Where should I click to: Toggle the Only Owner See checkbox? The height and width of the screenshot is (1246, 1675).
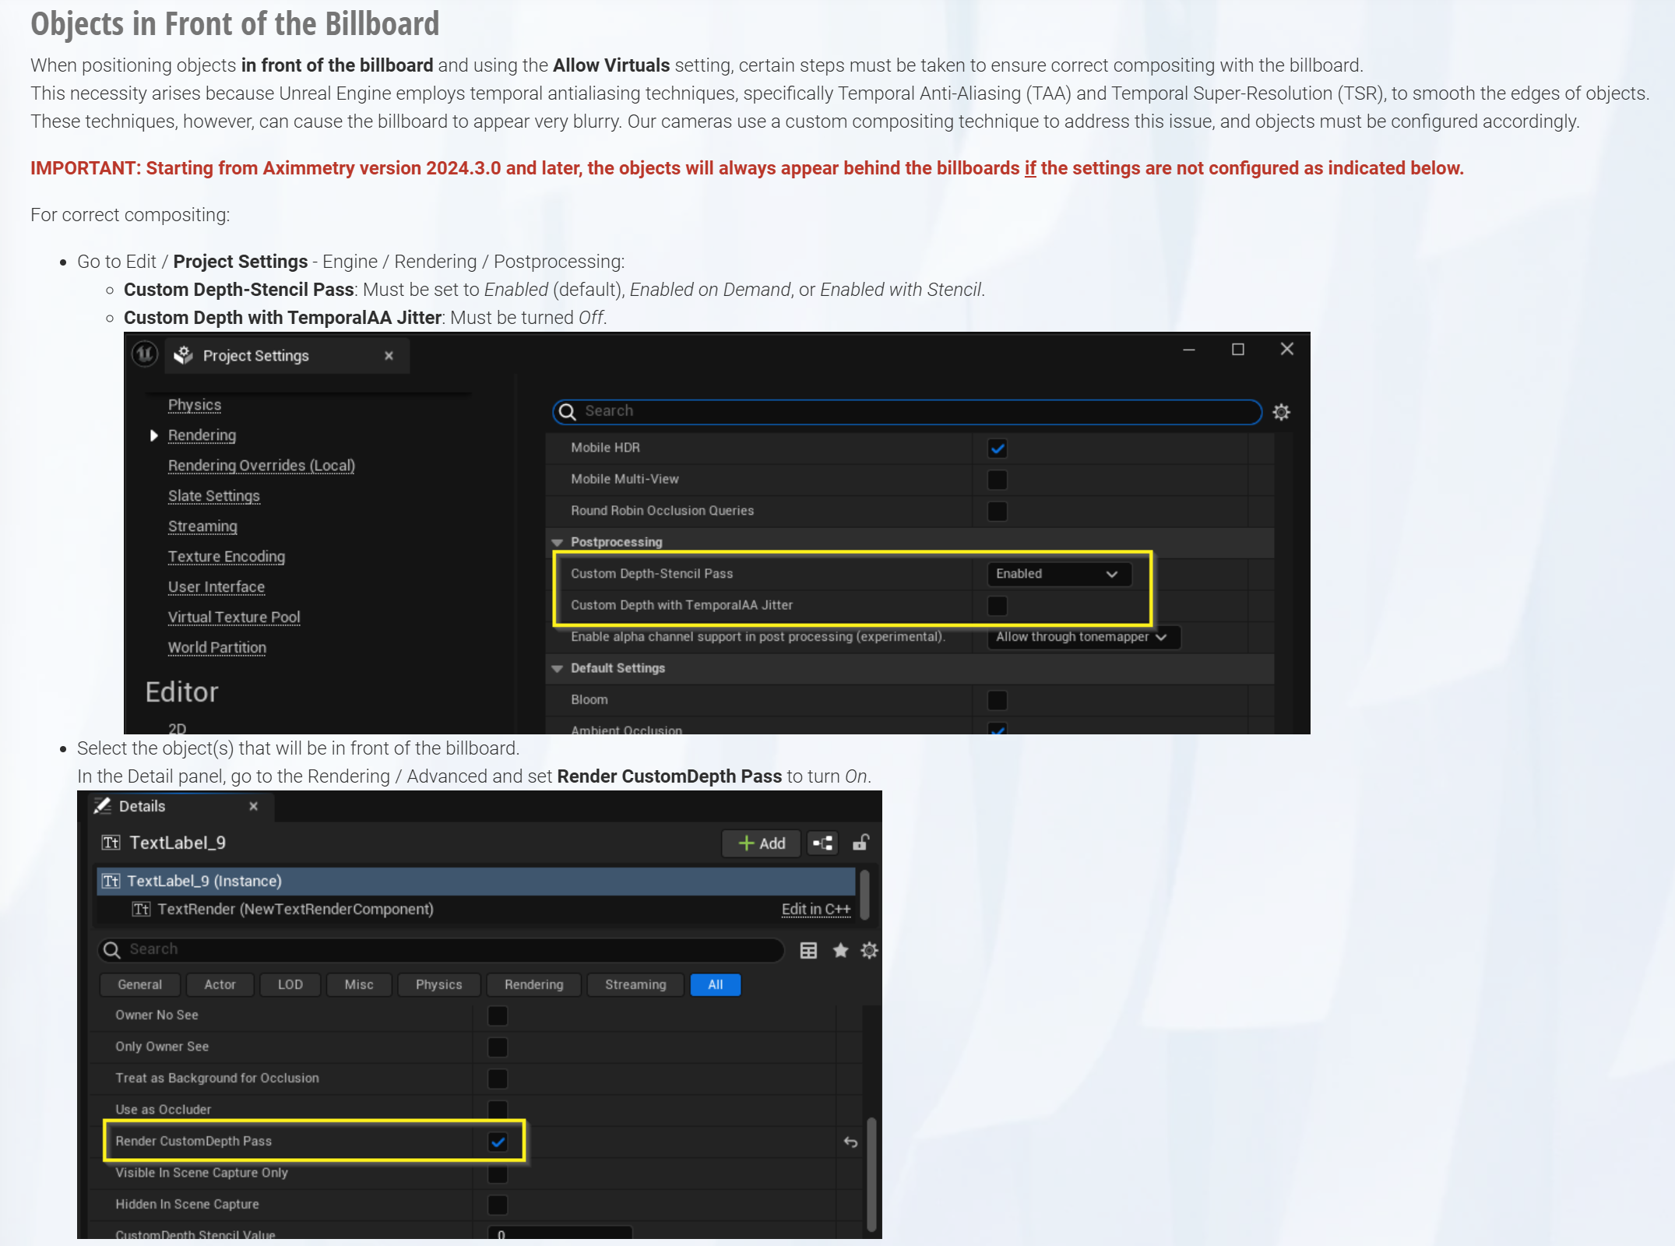pyautogui.click(x=498, y=1047)
